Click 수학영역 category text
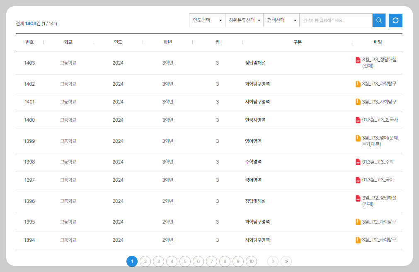This screenshot has width=419, height=272. [x=253, y=162]
